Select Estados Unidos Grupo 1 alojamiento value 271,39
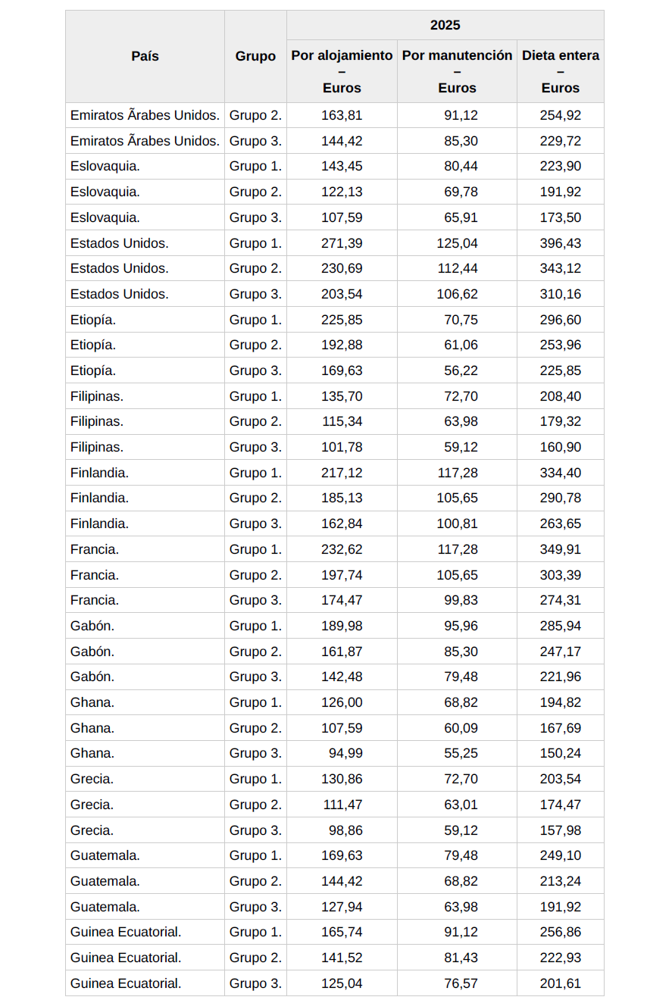Screen dimensions: 672x1000 pyautogui.click(x=342, y=243)
